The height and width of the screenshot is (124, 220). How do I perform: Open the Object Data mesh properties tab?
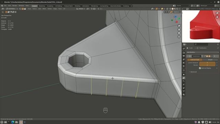pos(184,91)
